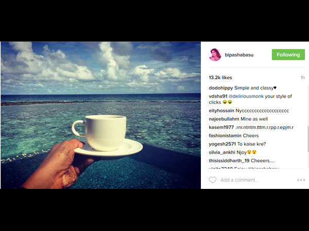Click the heart like icon
Viewport: 309px width, 231px height.
point(212,180)
